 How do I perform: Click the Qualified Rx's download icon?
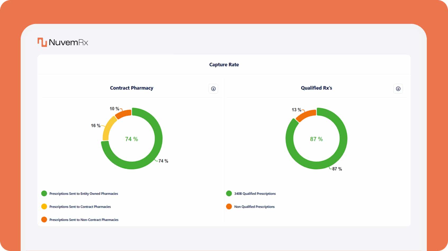pyautogui.click(x=398, y=89)
